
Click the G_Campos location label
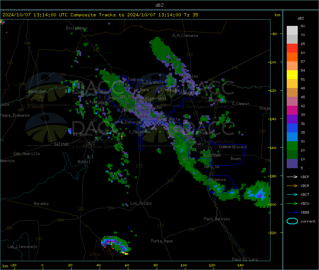click(x=241, y=104)
